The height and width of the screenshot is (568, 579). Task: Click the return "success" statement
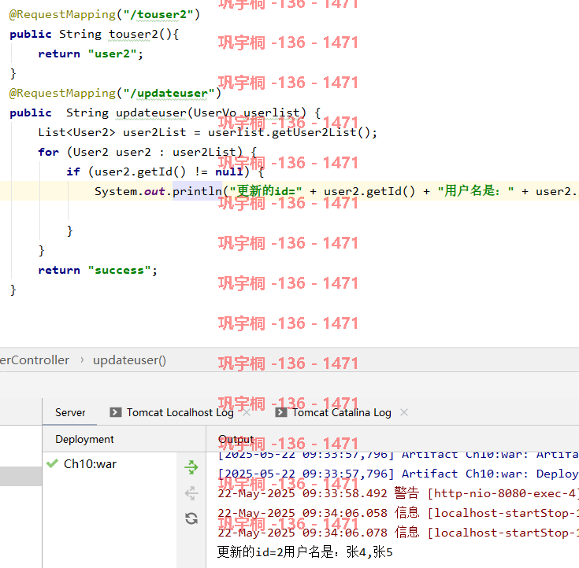click(98, 270)
